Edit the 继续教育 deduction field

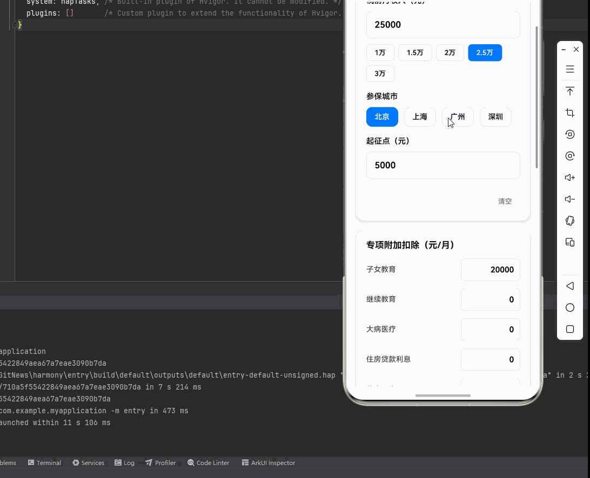(x=490, y=299)
